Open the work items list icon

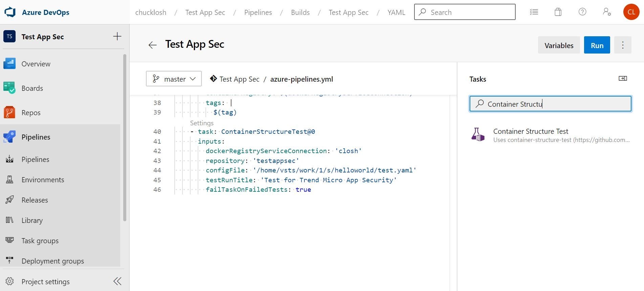534,12
